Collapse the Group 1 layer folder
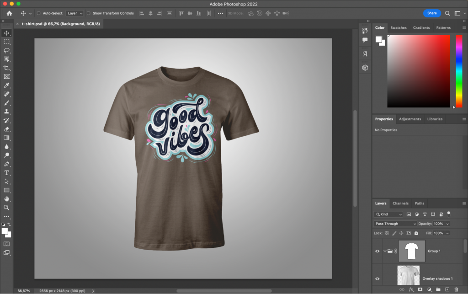The height and width of the screenshot is (294, 468). [x=385, y=251]
